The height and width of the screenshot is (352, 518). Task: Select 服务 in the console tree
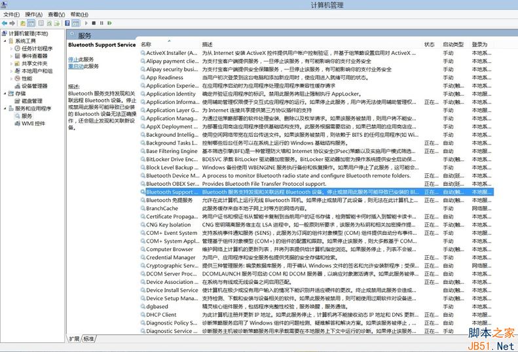(x=27, y=116)
